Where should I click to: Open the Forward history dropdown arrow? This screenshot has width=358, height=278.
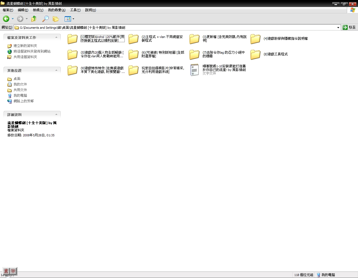[x=27, y=19]
